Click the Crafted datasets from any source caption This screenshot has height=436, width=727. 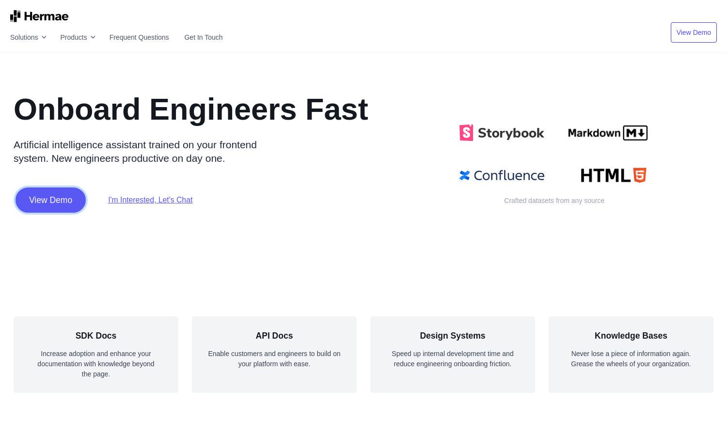554,201
